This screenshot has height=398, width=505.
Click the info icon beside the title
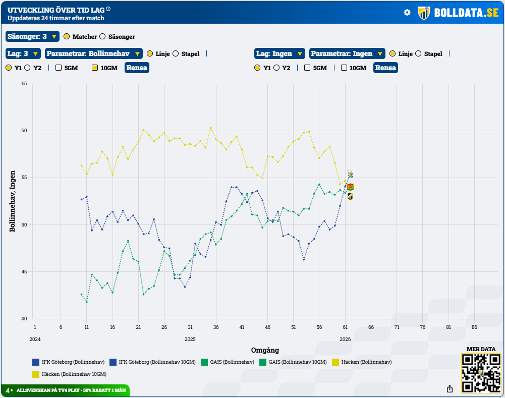[x=108, y=9]
